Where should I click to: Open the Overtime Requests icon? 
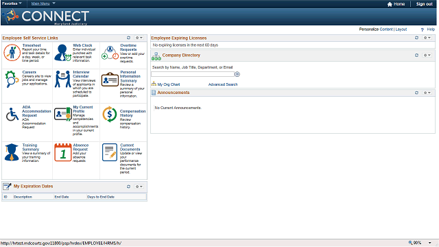pyautogui.click(x=110, y=53)
